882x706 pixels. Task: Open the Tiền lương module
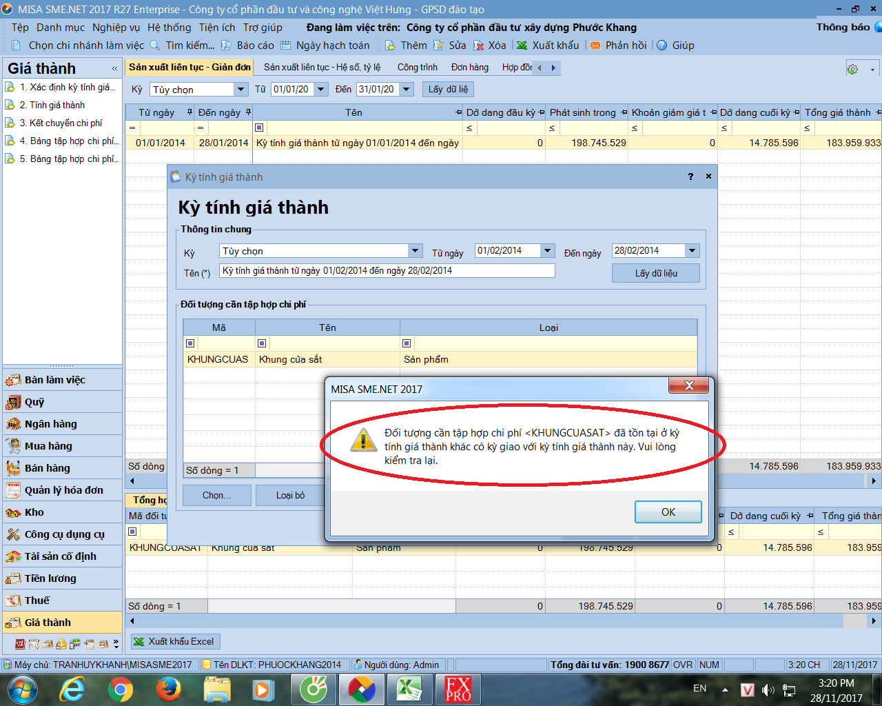(62, 578)
